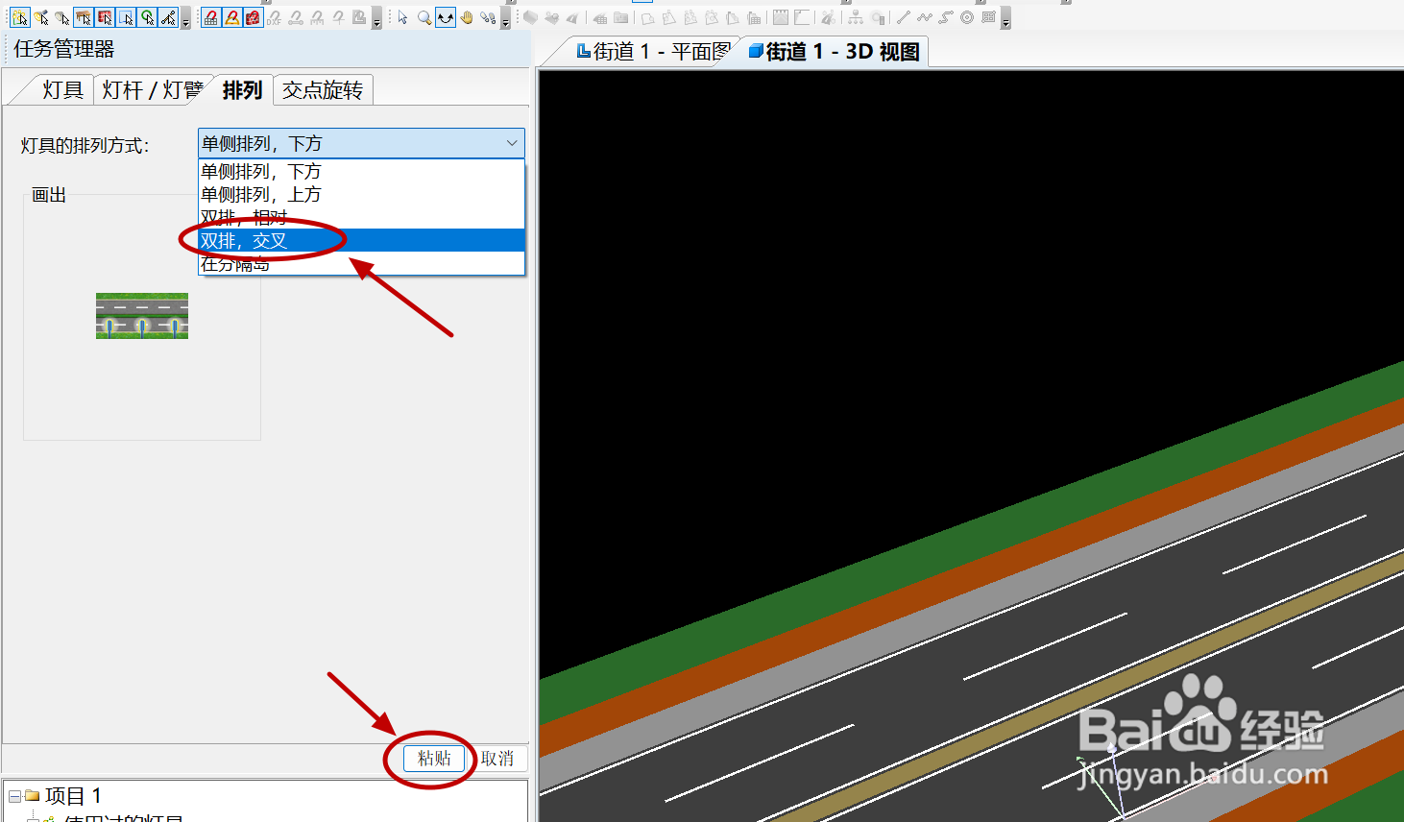This screenshot has height=822, width=1404.
Task: Open overflow arrow after footsteps icon
Action: (505, 19)
